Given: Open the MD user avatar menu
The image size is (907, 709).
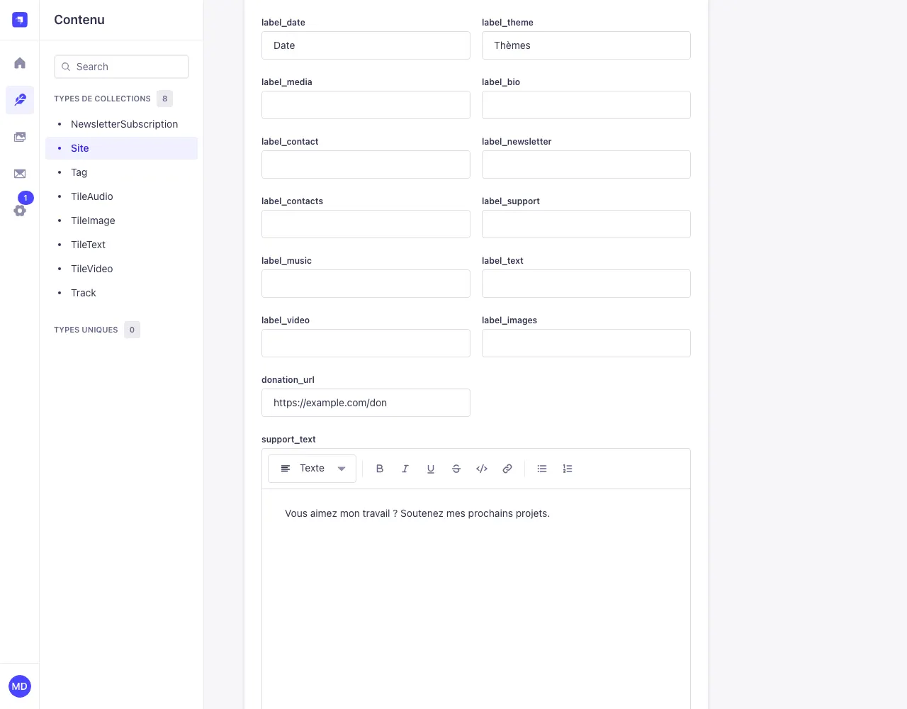Looking at the screenshot, I should [20, 686].
